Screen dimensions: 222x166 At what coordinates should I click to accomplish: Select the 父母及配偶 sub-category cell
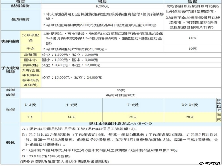coord(31,38)
